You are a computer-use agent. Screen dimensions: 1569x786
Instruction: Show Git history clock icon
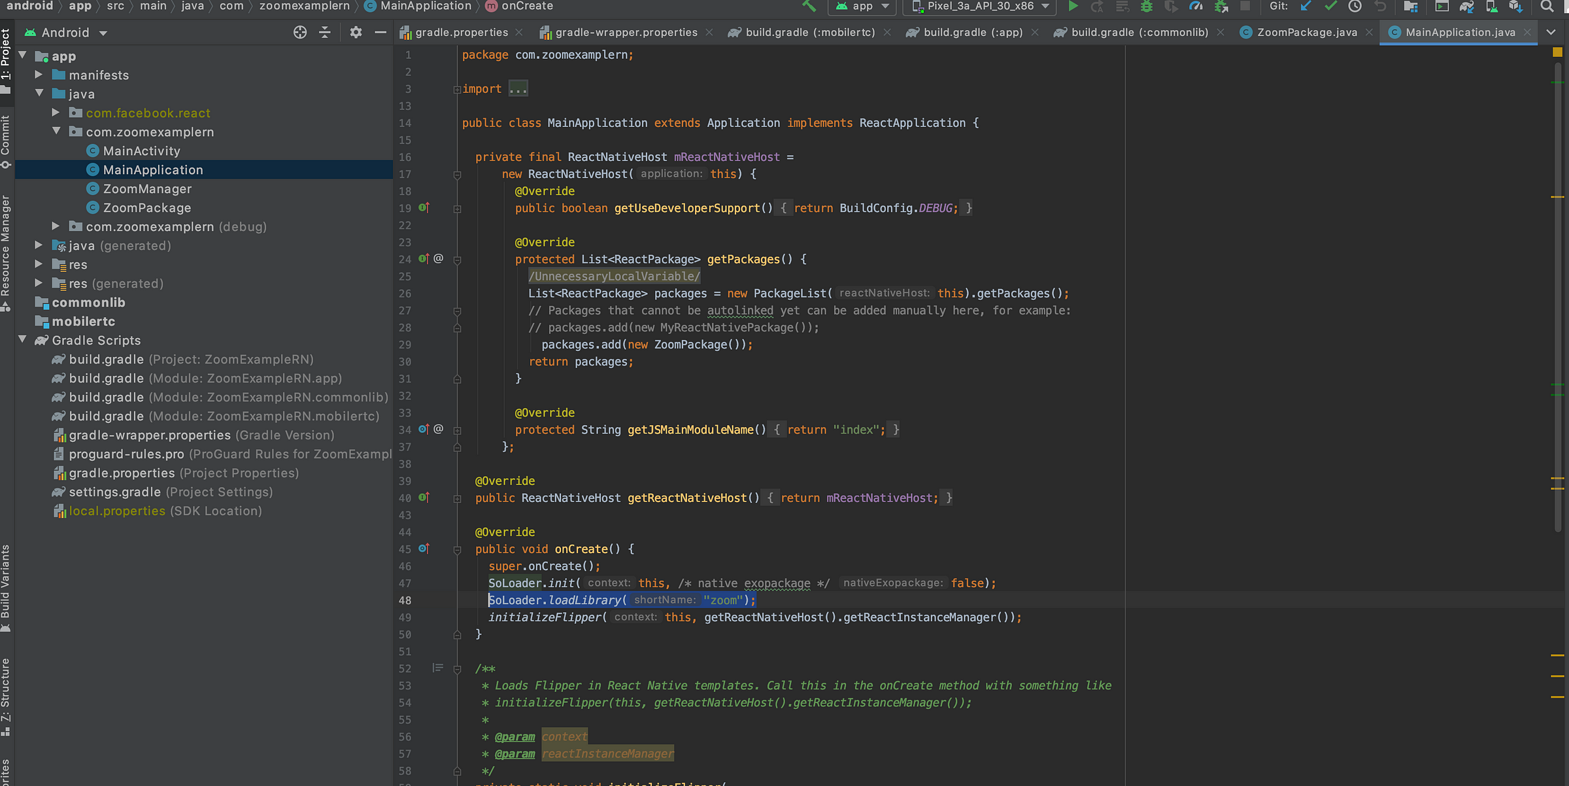pos(1355,7)
